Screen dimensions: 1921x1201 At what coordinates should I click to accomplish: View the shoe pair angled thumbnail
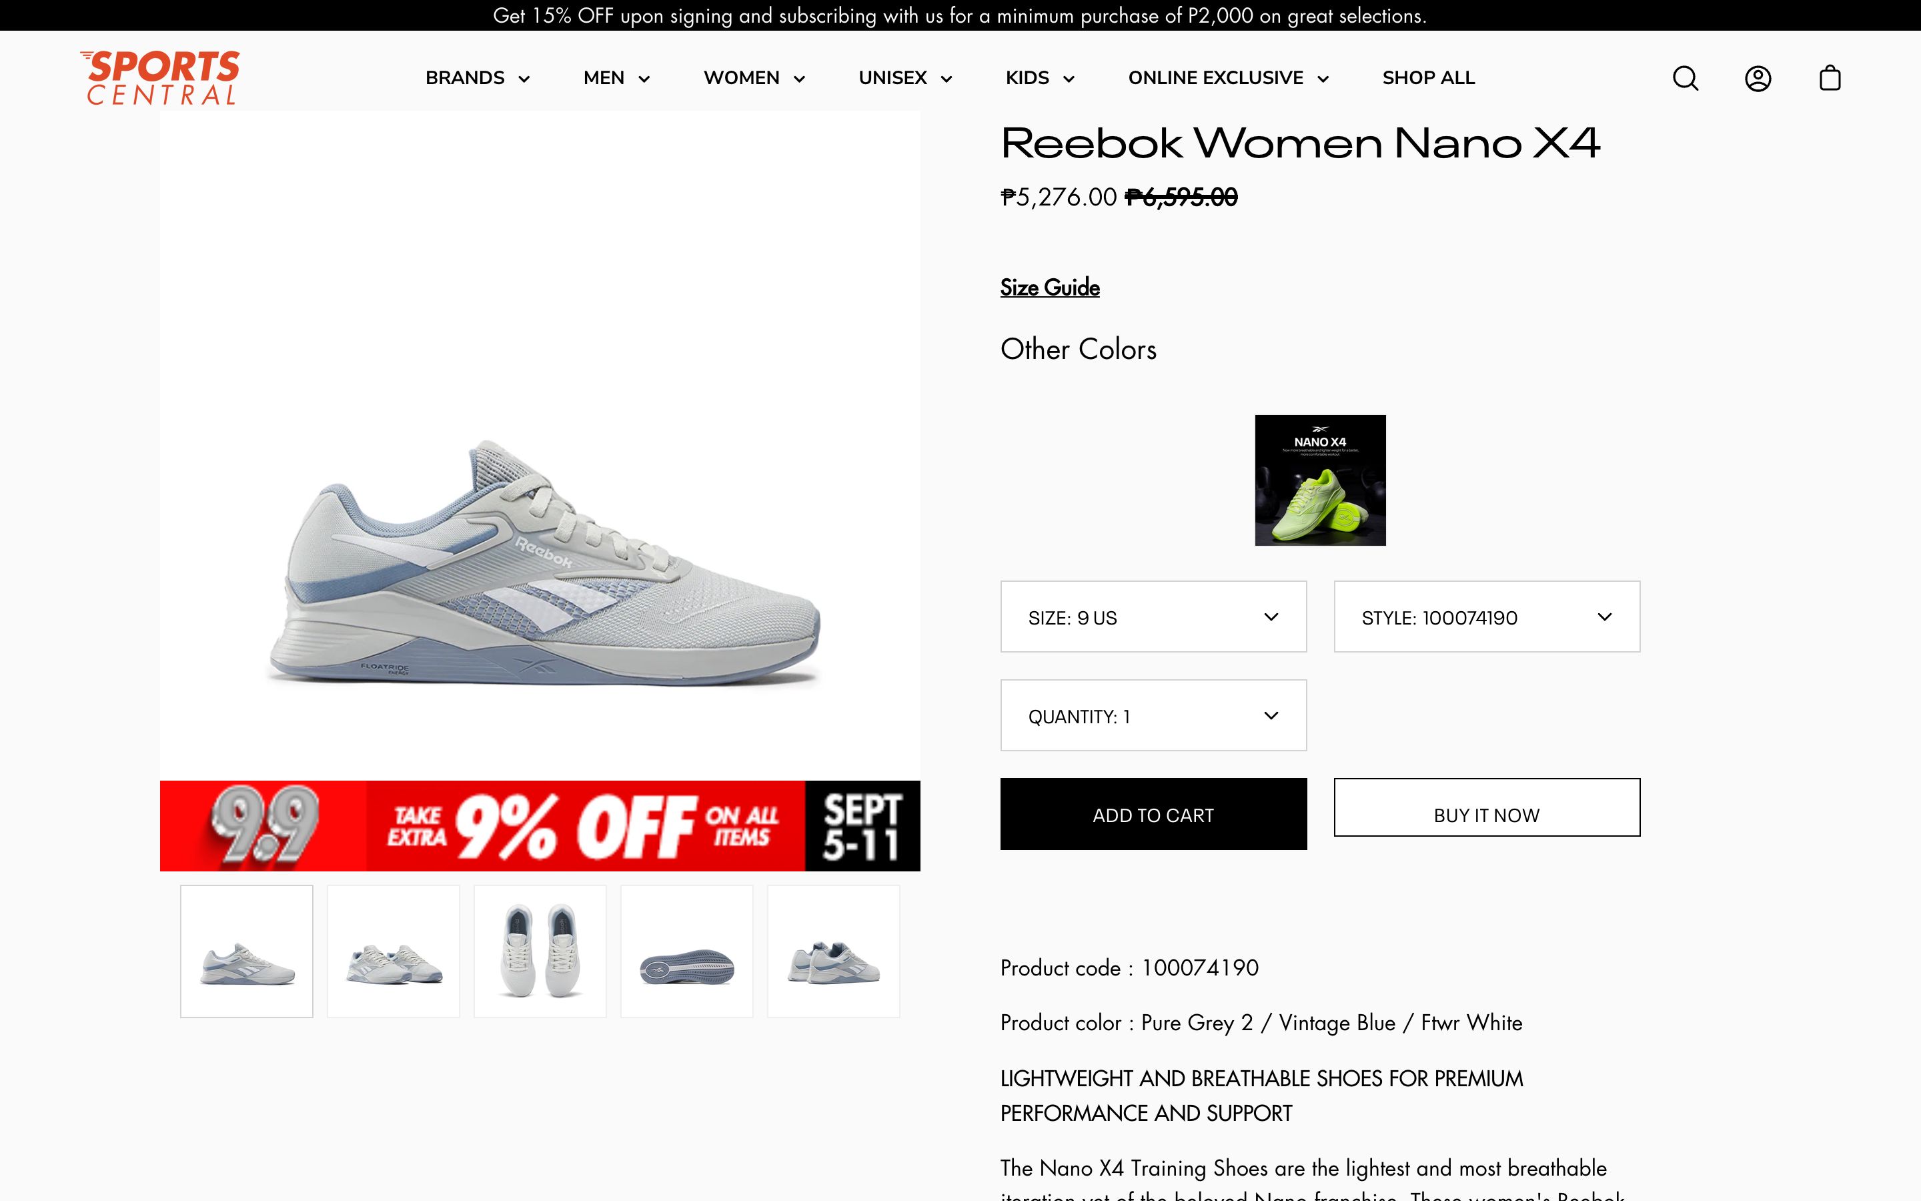pos(394,951)
